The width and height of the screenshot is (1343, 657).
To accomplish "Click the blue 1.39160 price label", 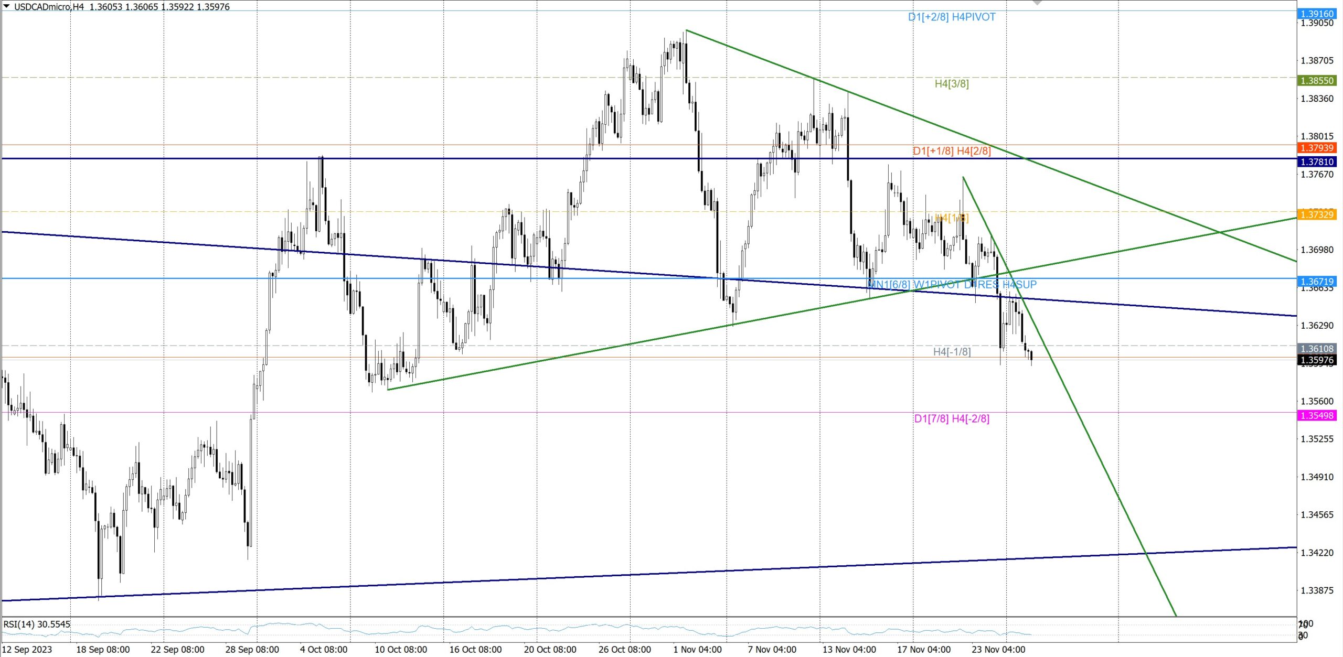I will tap(1317, 14).
